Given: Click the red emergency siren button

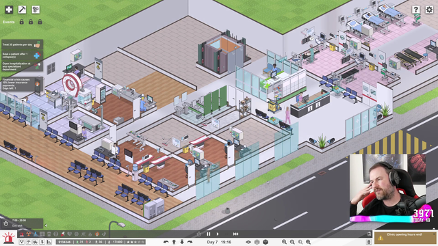Looking at the screenshot, I should click(x=8, y=238).
